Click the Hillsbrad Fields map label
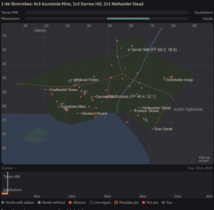This screenshot has height=210, width=214. click(86, 80)
